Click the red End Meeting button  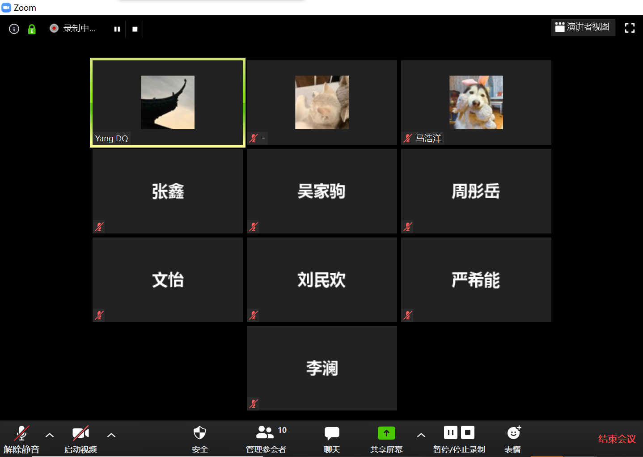[617, 439]
